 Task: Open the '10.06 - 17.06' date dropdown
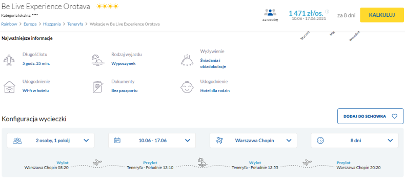click(x=152, y=141)
